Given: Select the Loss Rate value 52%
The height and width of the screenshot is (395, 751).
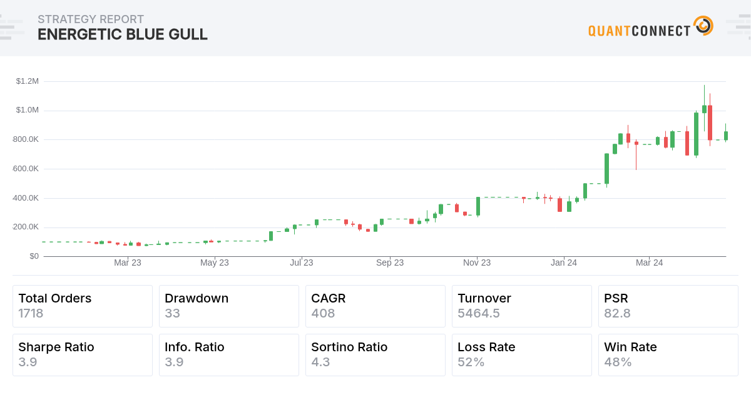Looking at the screenshot, I should point(471,362).
